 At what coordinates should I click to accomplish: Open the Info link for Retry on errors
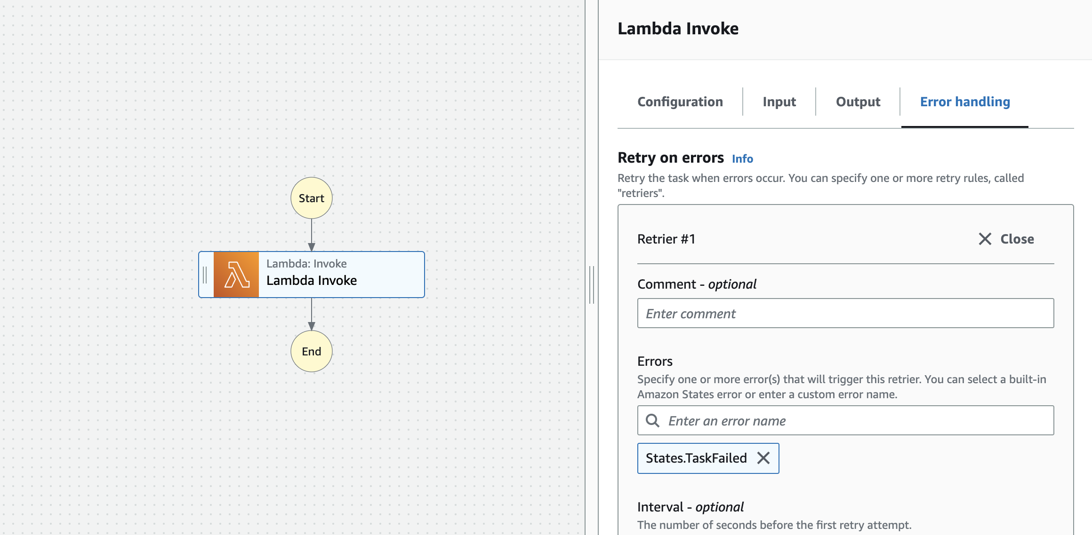[742, 159]
